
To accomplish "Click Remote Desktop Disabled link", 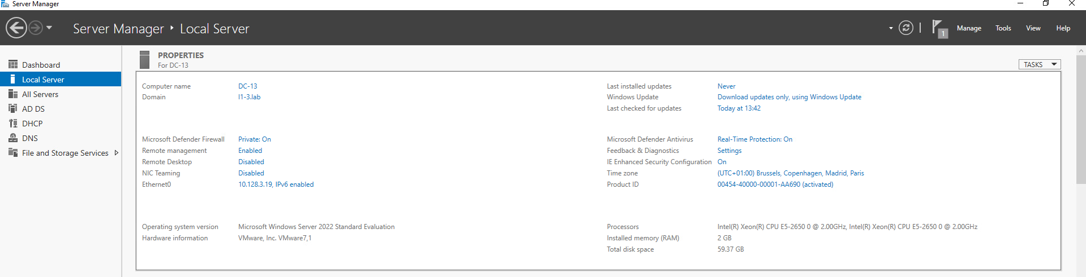I will [x=251, y=162].
